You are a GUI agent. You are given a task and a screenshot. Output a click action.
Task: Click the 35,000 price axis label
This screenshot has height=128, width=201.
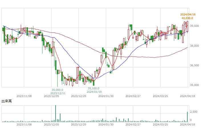(x=194, y=85)
